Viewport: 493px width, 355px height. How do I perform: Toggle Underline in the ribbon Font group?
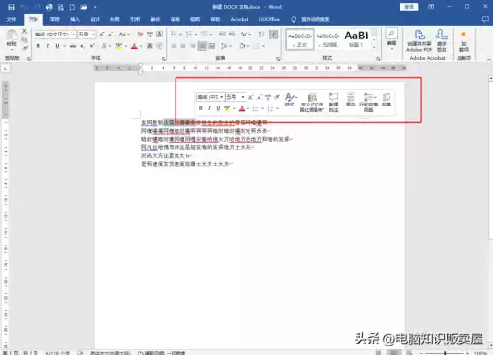(x=57, y=46)
